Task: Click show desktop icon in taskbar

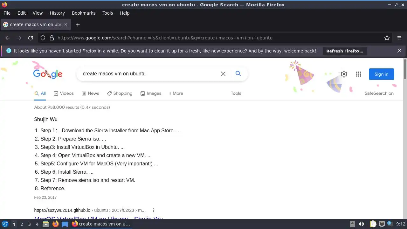Action: 65,224
